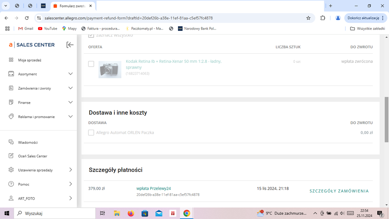This screenshot has height=219, width=389.
Task: Open the Chrome extensions puzzle icon
Action: coord(322,18)
